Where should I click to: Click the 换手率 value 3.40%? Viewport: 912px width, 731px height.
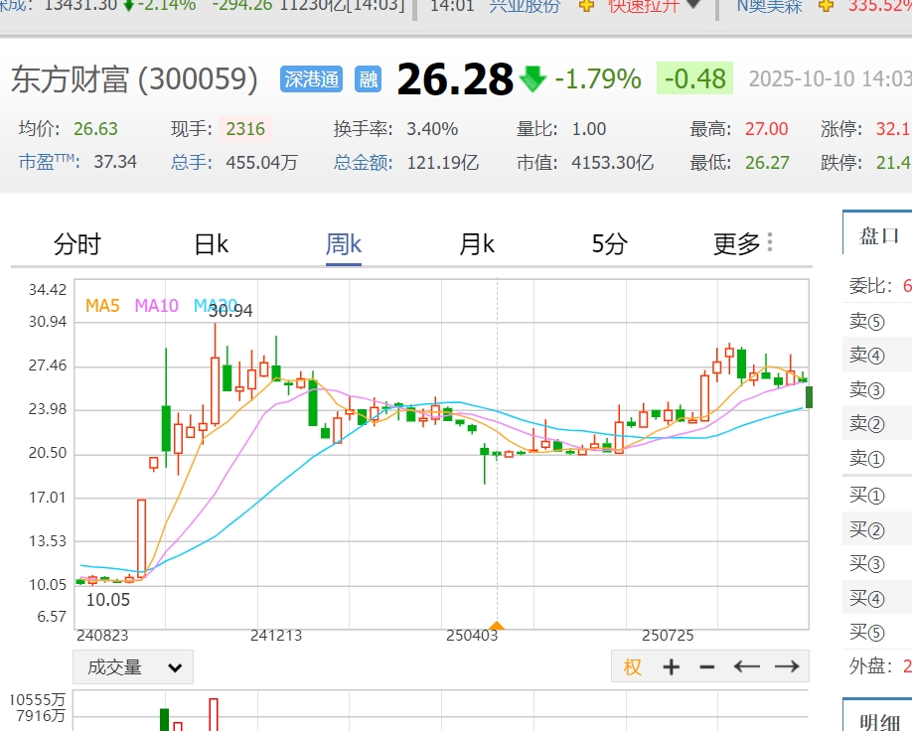pos(432,128)
